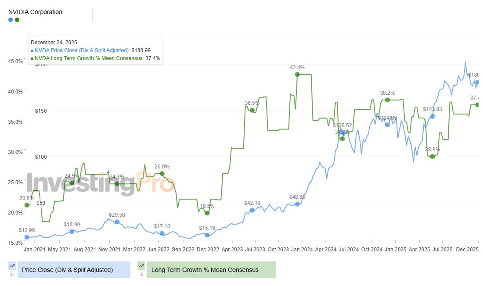Click the Jan 2025 x-axis label
483x286 pixels.
[x=396, y=249]
